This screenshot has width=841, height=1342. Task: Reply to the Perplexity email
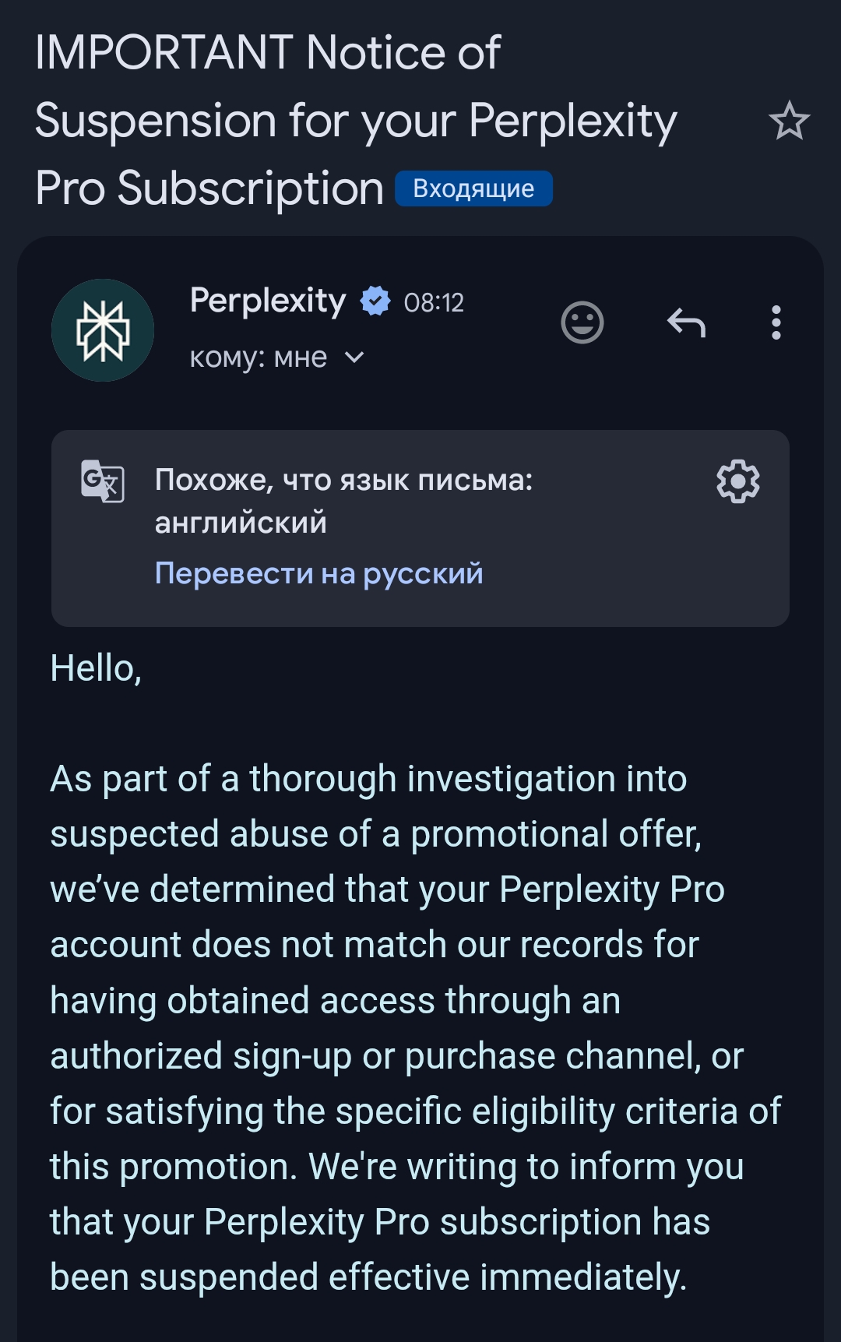(686, 322)
